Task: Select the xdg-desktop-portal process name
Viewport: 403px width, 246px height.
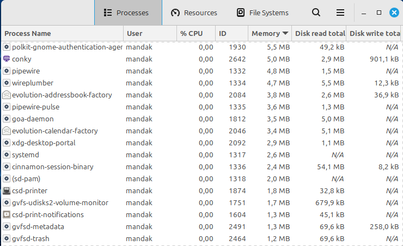Action: point(44,143)
